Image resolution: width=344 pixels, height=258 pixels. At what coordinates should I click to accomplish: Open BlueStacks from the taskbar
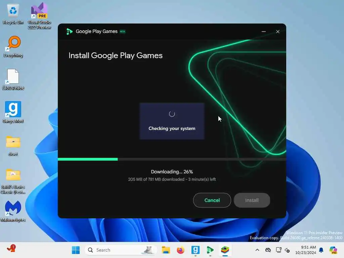225,250
